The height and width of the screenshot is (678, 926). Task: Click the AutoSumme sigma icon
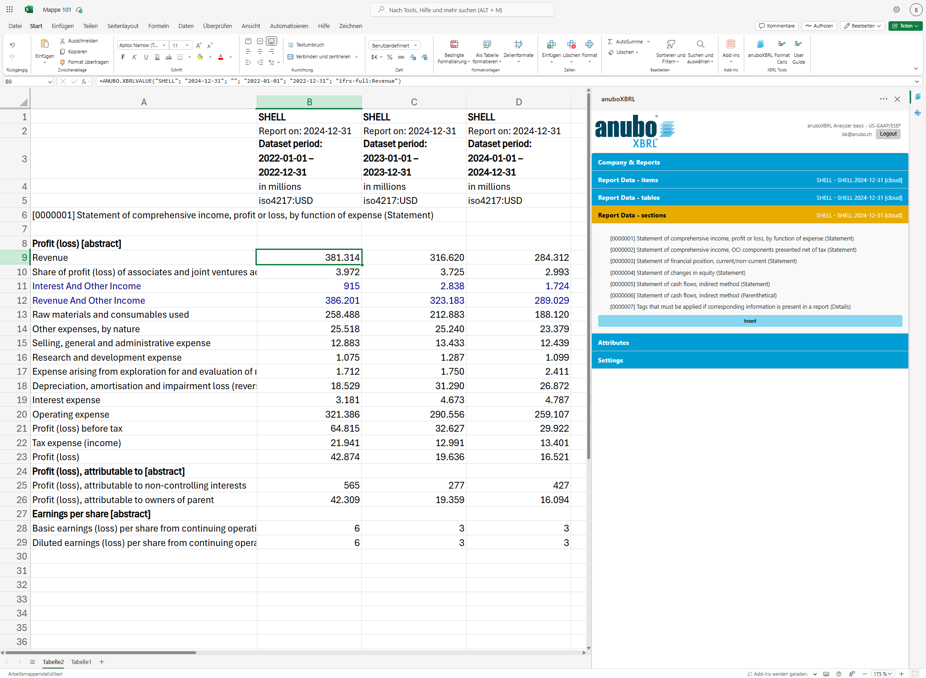tap(610, 42)
